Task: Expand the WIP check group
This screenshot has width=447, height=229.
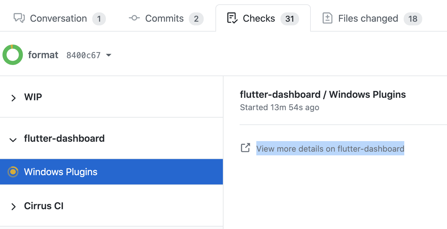Action: tap(13, 98)
